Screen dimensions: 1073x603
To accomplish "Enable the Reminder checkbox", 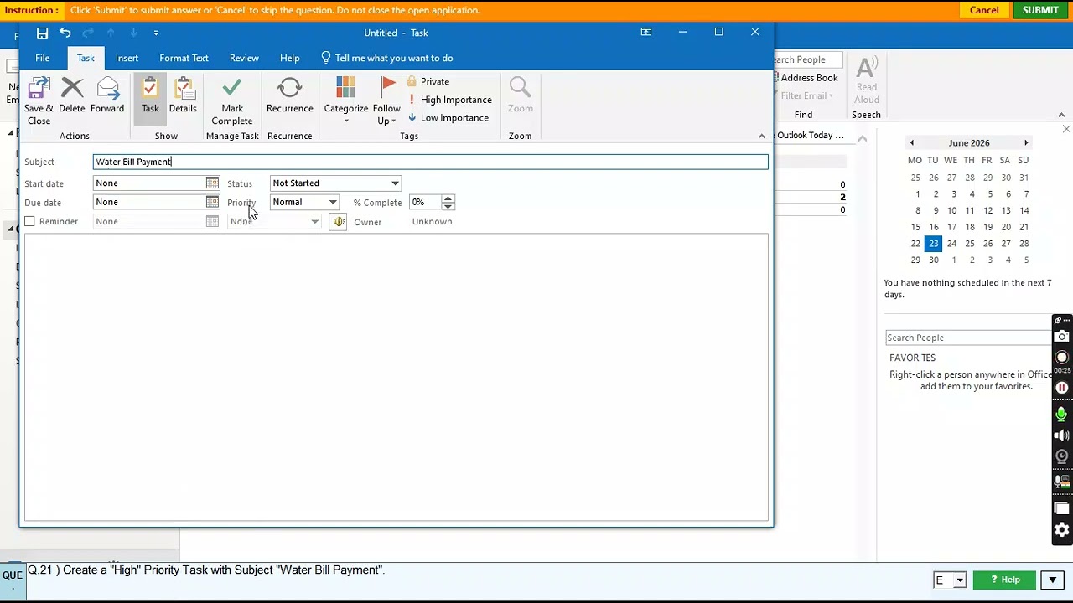I will pyautogui.click(x=29, y=221).
